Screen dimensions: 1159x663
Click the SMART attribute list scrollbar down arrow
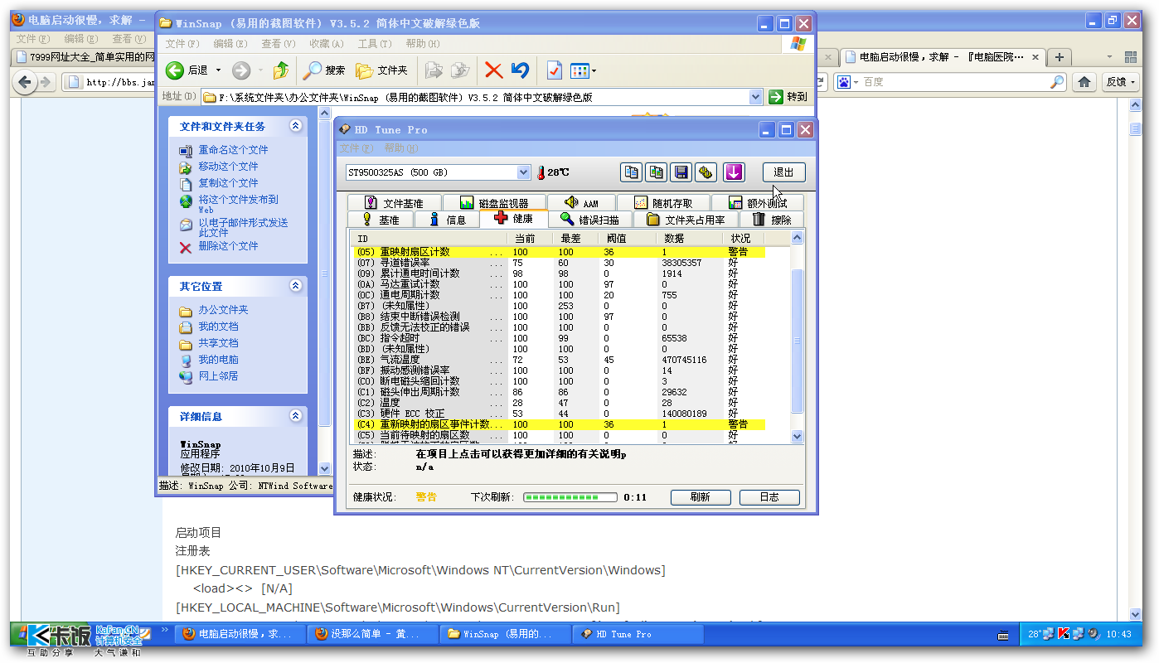798,436
